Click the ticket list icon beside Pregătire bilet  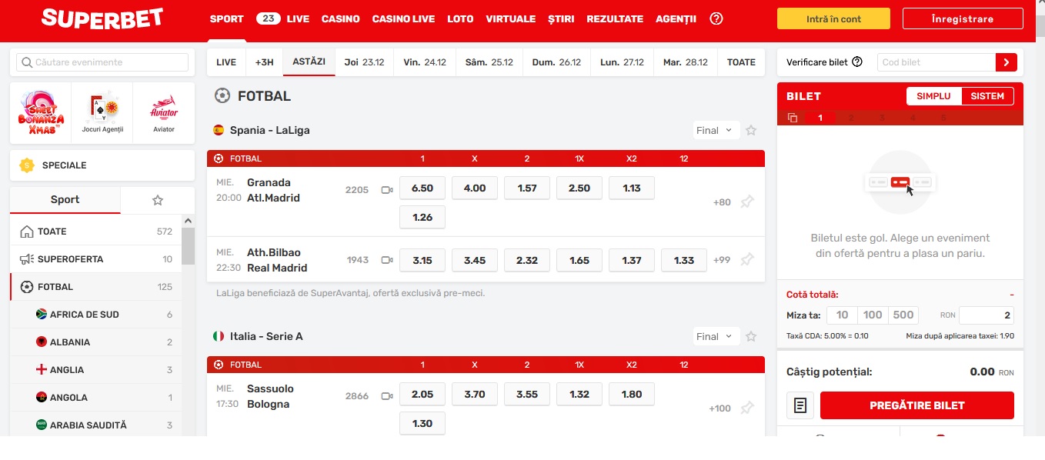pos(800,405)
